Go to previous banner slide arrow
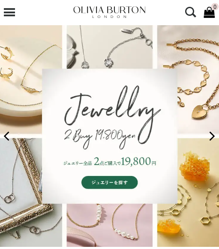219x249 pixels. (x=6, y=136)
